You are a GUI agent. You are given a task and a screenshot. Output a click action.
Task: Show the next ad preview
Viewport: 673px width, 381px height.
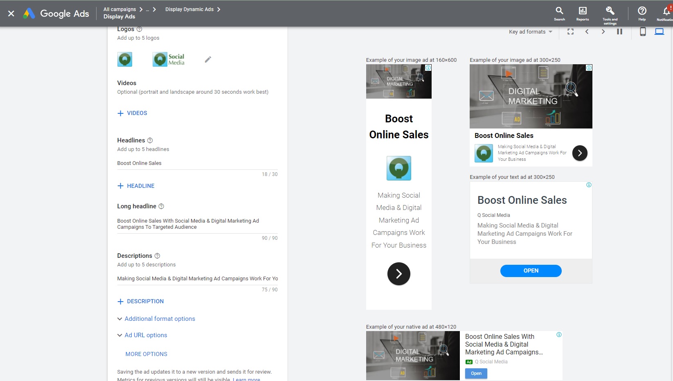click(x=603, y=32)
